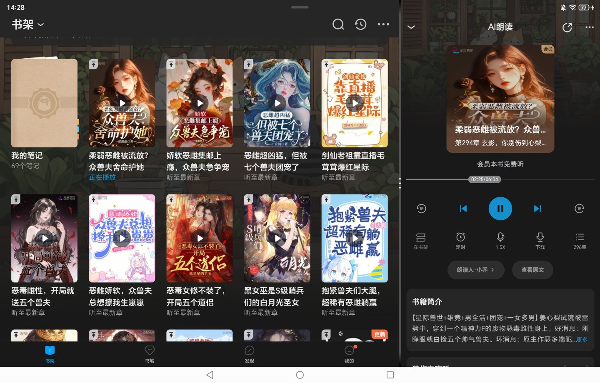Tap Android recent apps button
Screen dimensions: 600x383
390,375
